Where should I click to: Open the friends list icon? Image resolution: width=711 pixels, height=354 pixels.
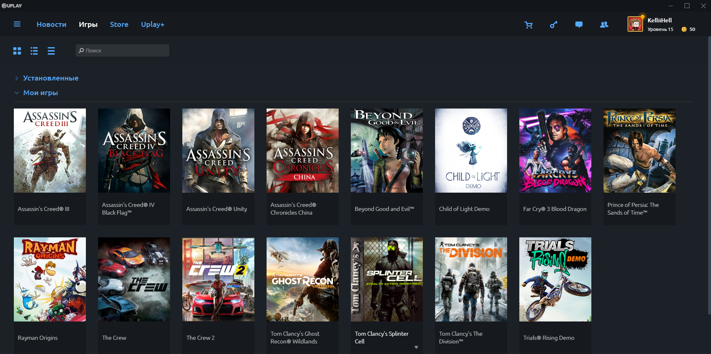(x=604, y=25)
